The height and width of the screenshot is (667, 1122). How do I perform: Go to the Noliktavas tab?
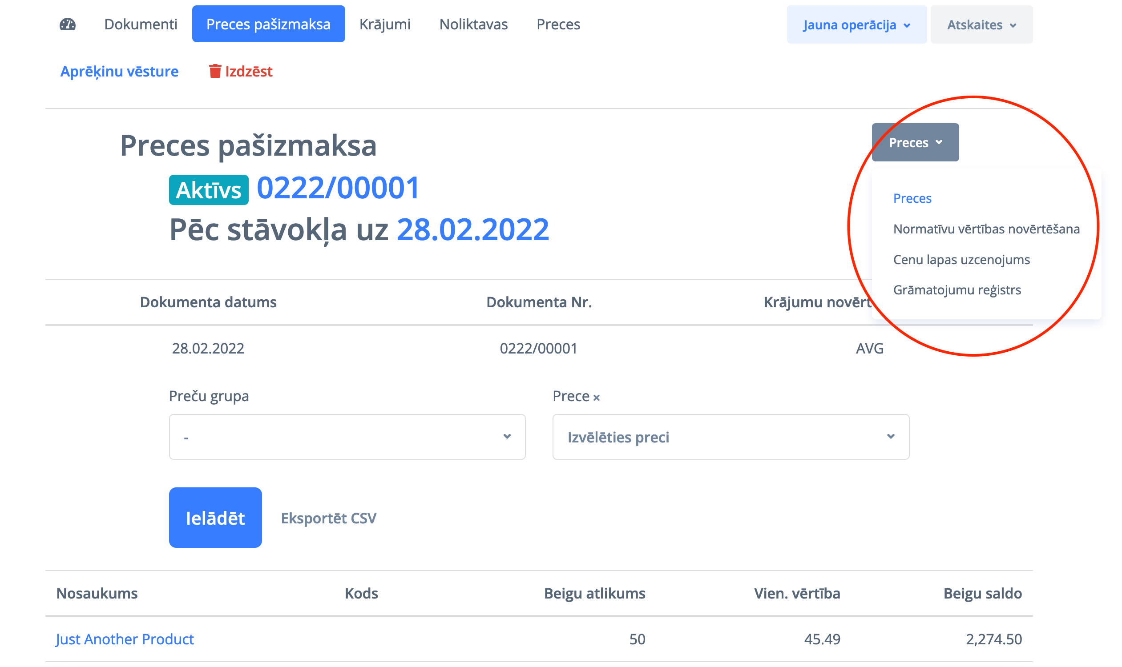pos(473,24)
